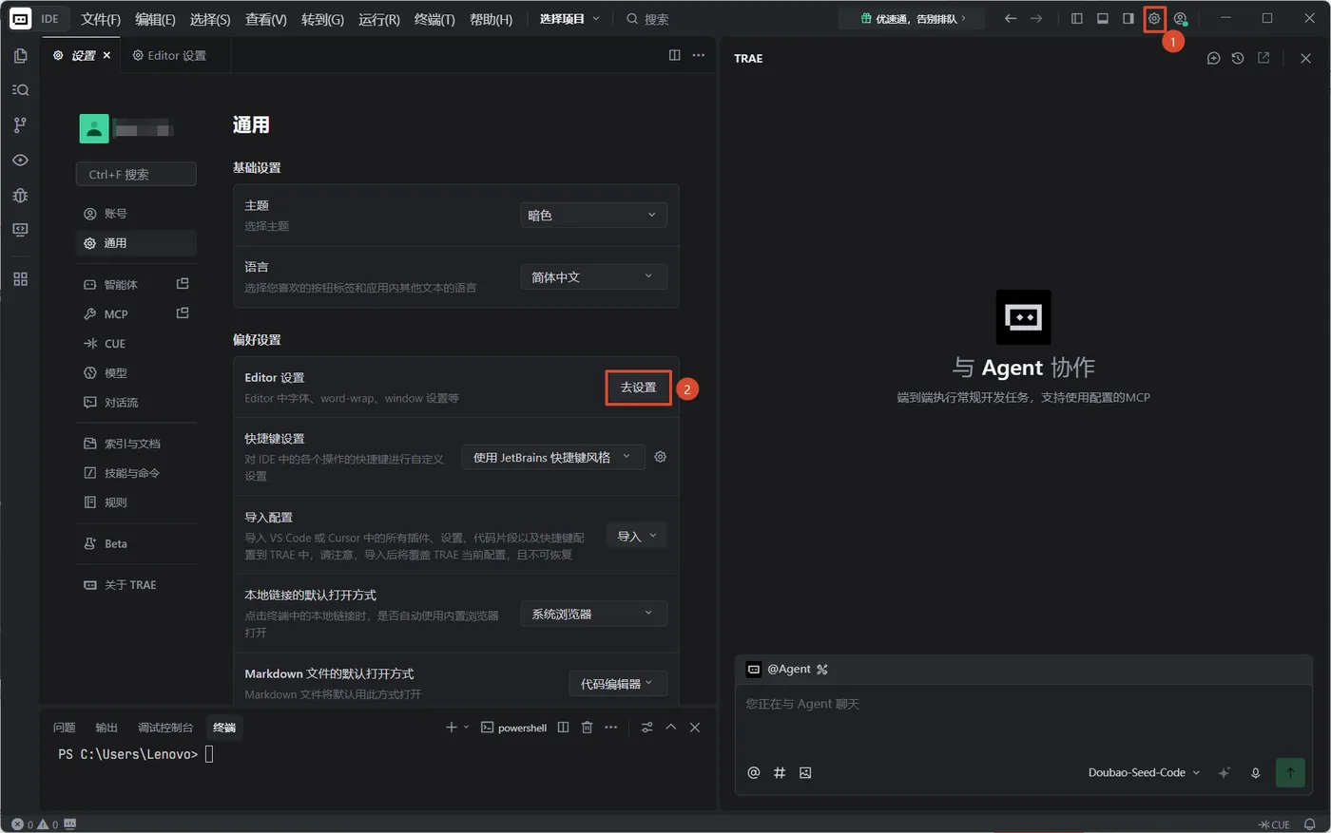Open the 系统浏览器 link-opening dropdown
This screenshot has height=833, width=1331.
pos(593,614)
